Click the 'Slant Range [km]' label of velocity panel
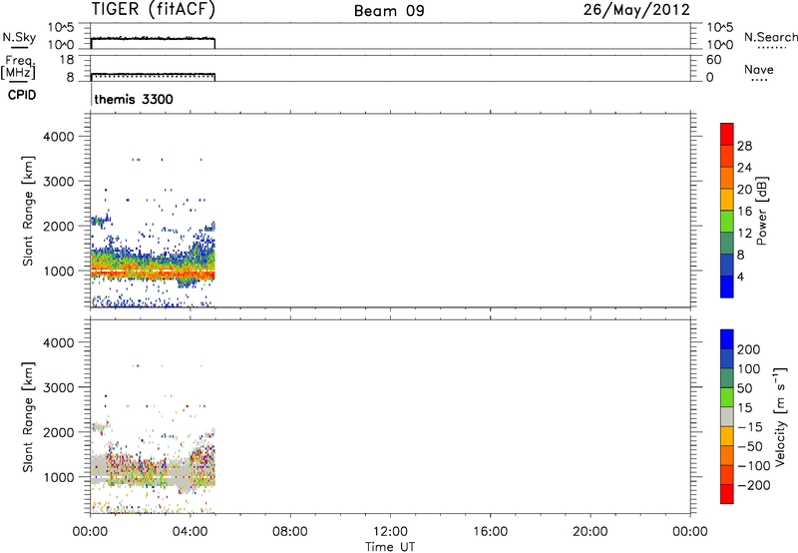798x553 pixels. pos(28,417)
